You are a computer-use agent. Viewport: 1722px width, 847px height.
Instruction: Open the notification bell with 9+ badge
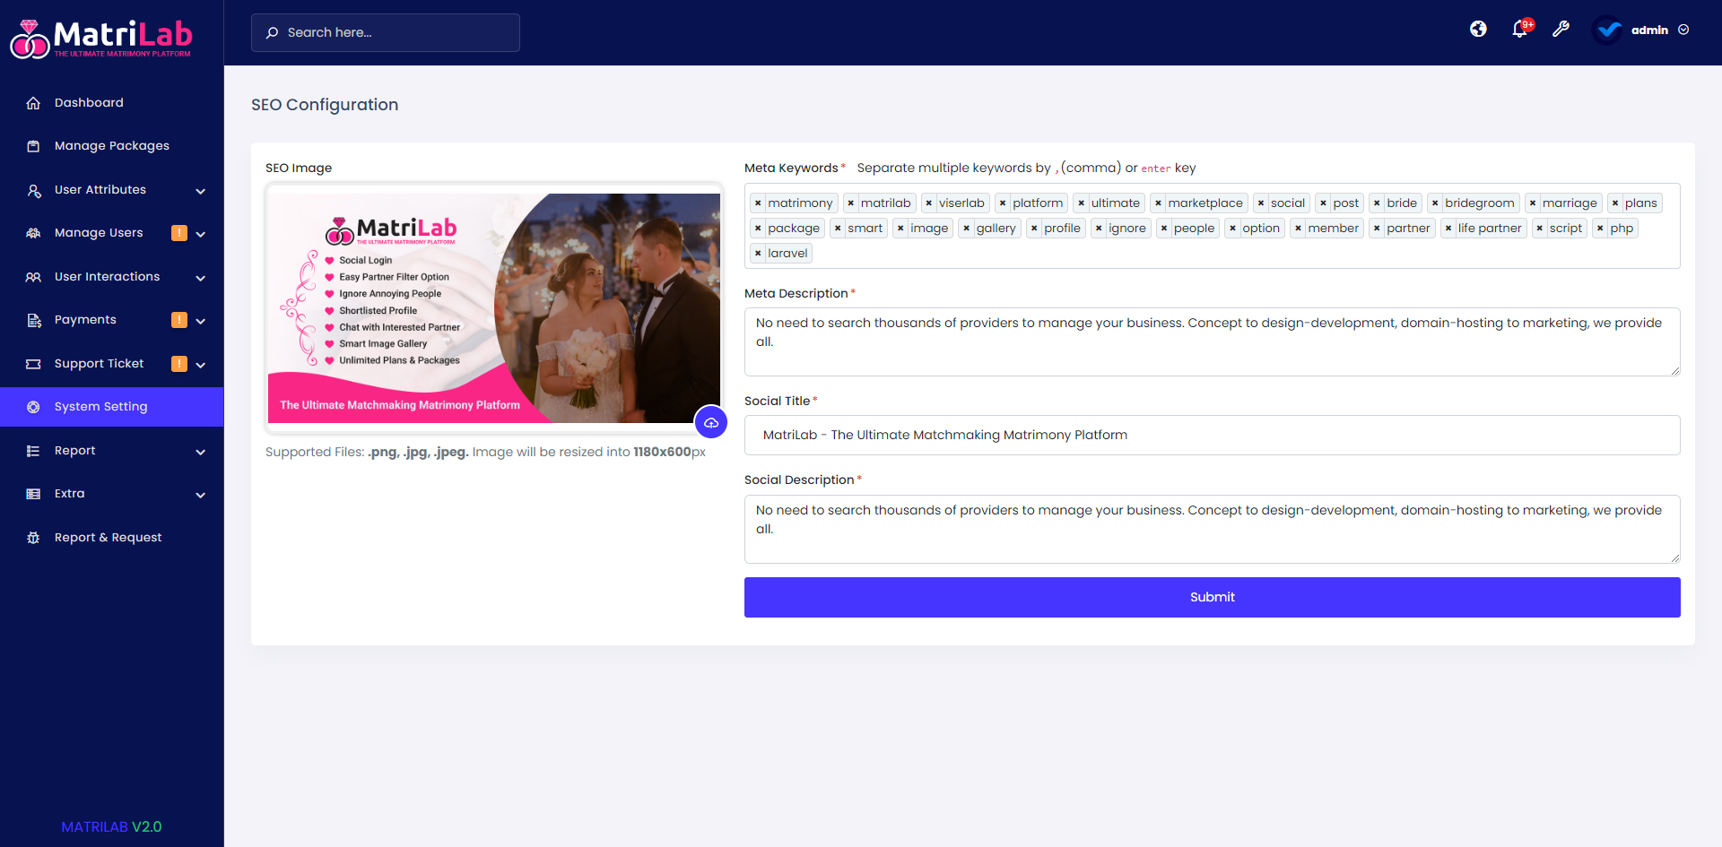click(1519, 30)
